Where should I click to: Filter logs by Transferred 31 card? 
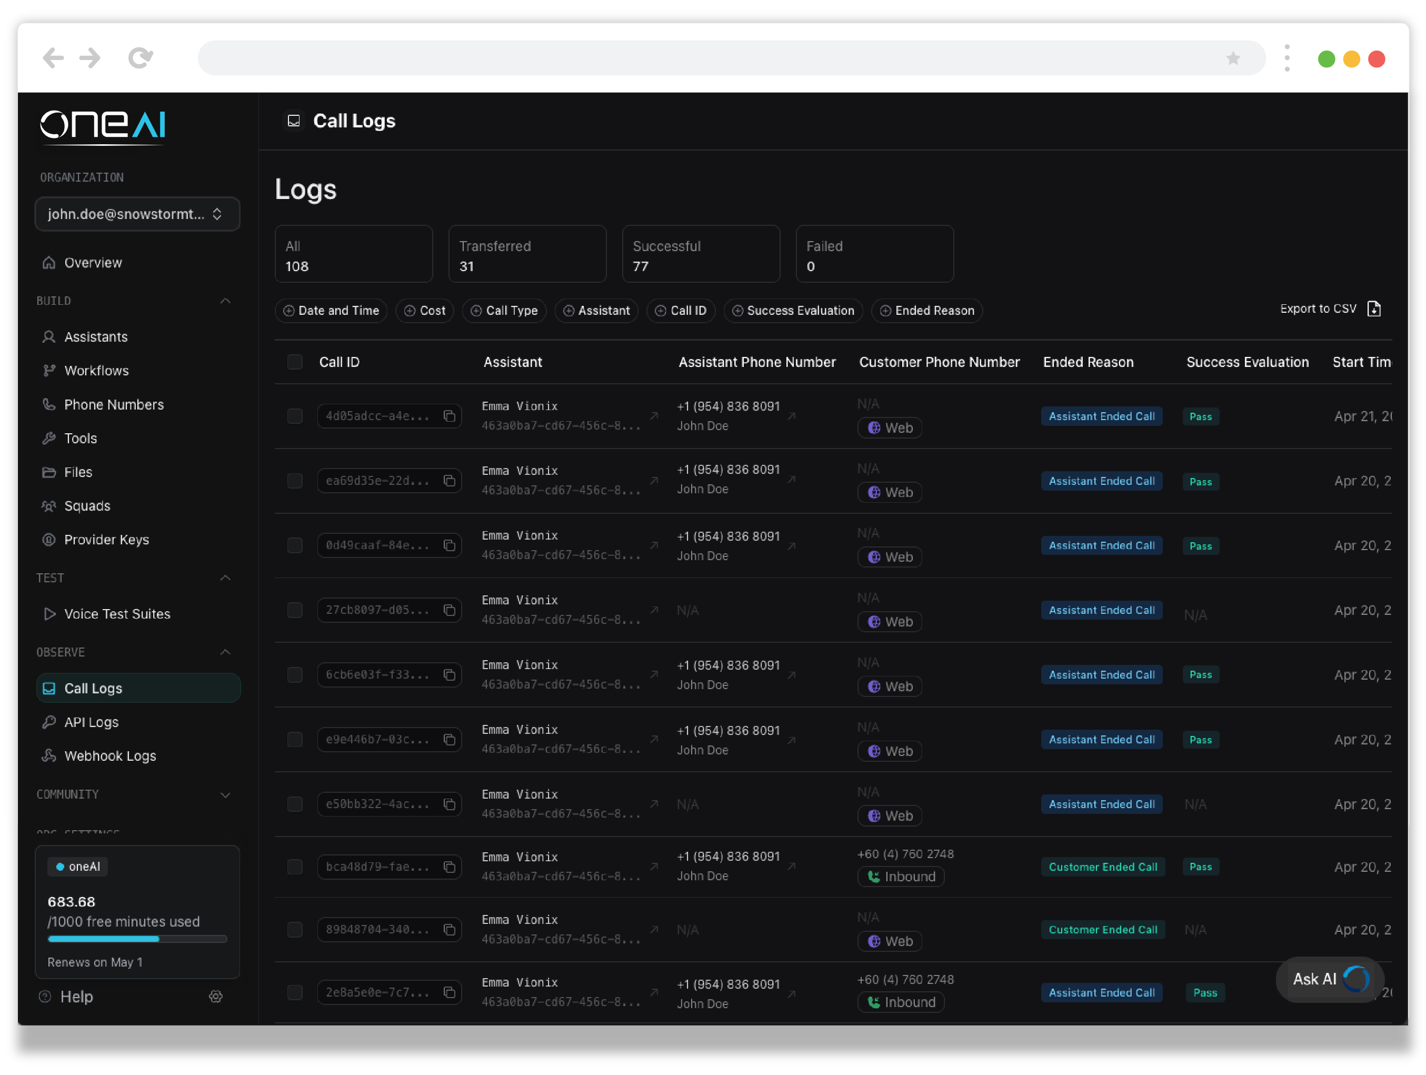(x=527, y=254)
